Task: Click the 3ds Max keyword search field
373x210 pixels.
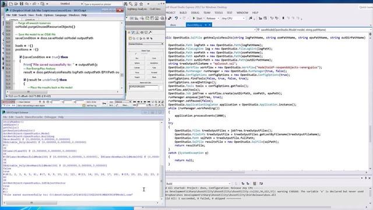Action: pyautogui.click(x=103, y=4)
